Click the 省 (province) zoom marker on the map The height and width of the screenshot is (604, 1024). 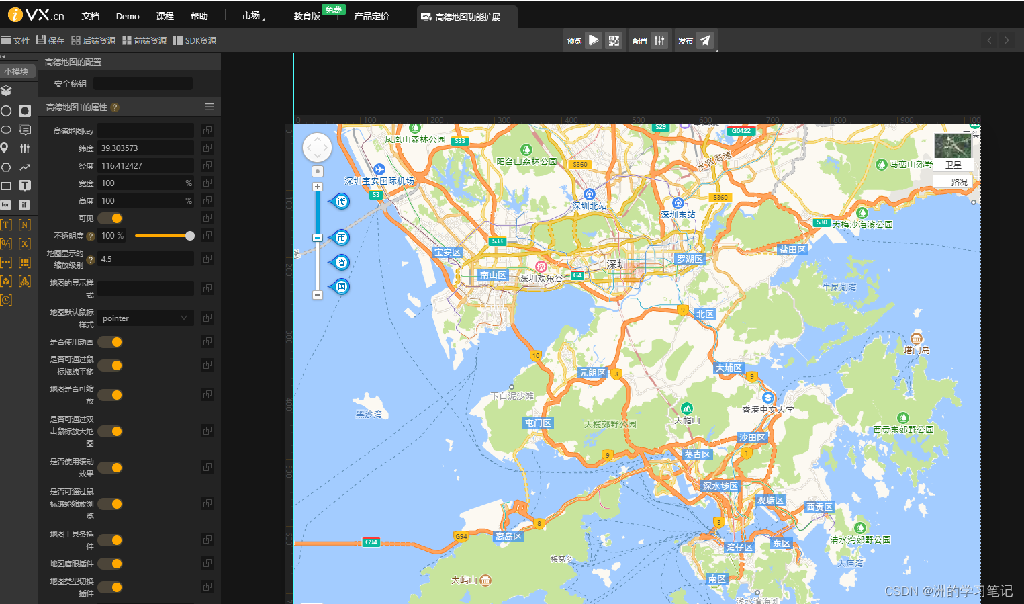point(342,262)
